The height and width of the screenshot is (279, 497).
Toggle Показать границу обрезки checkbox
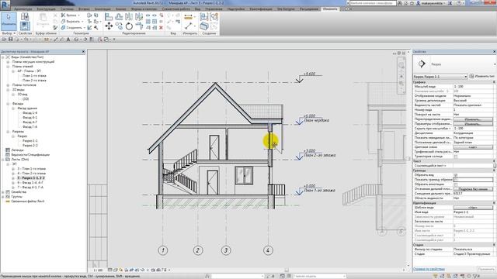(456, 179)
